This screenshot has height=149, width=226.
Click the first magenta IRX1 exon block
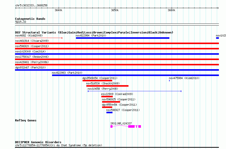tap(111, 126)
